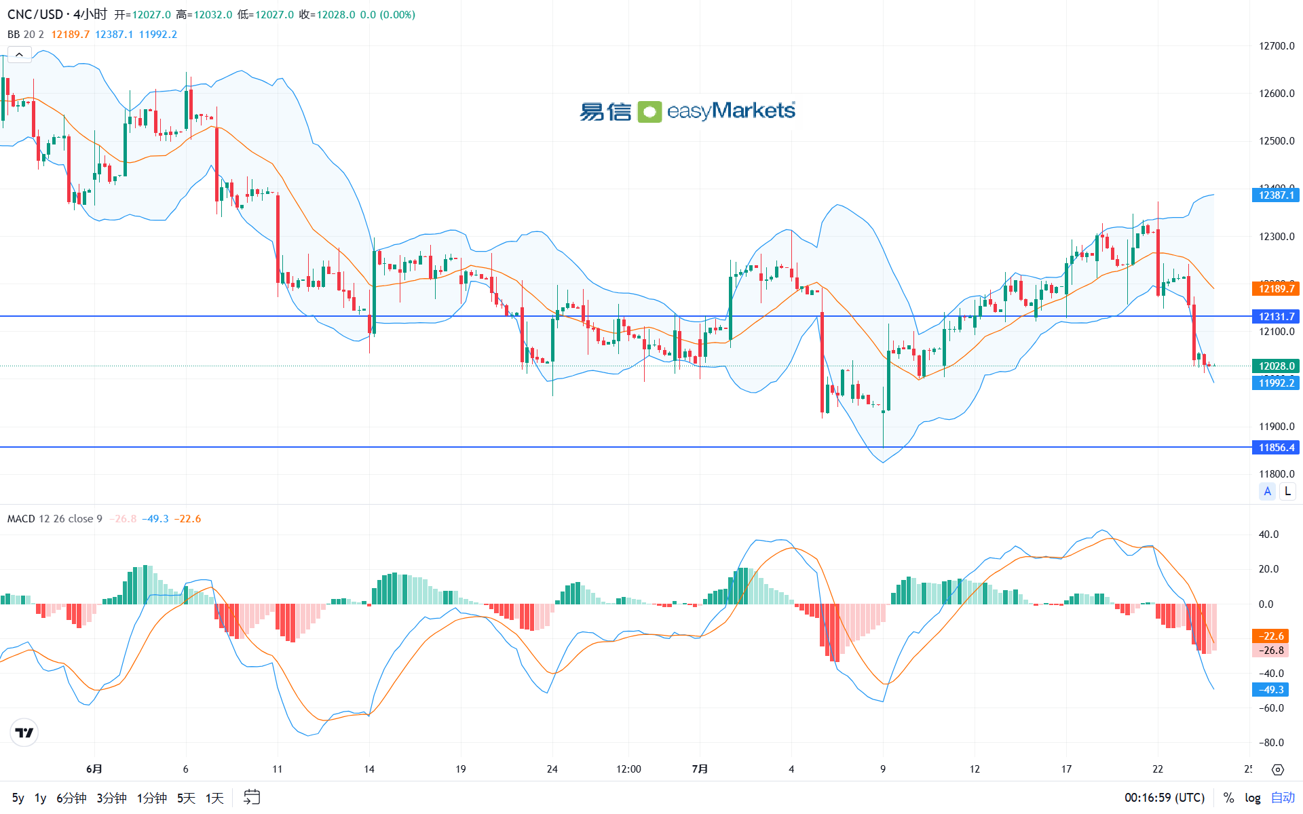
Task: Click the 12:00 time axis label
Action: 628,769
